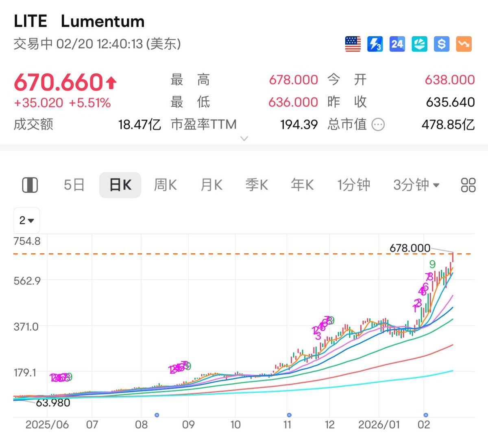Viewport: 488px width, 445px height.
Task: Toggle the split-panel chart layout icon
Action: pyautogui.click(x=30, y=185)
